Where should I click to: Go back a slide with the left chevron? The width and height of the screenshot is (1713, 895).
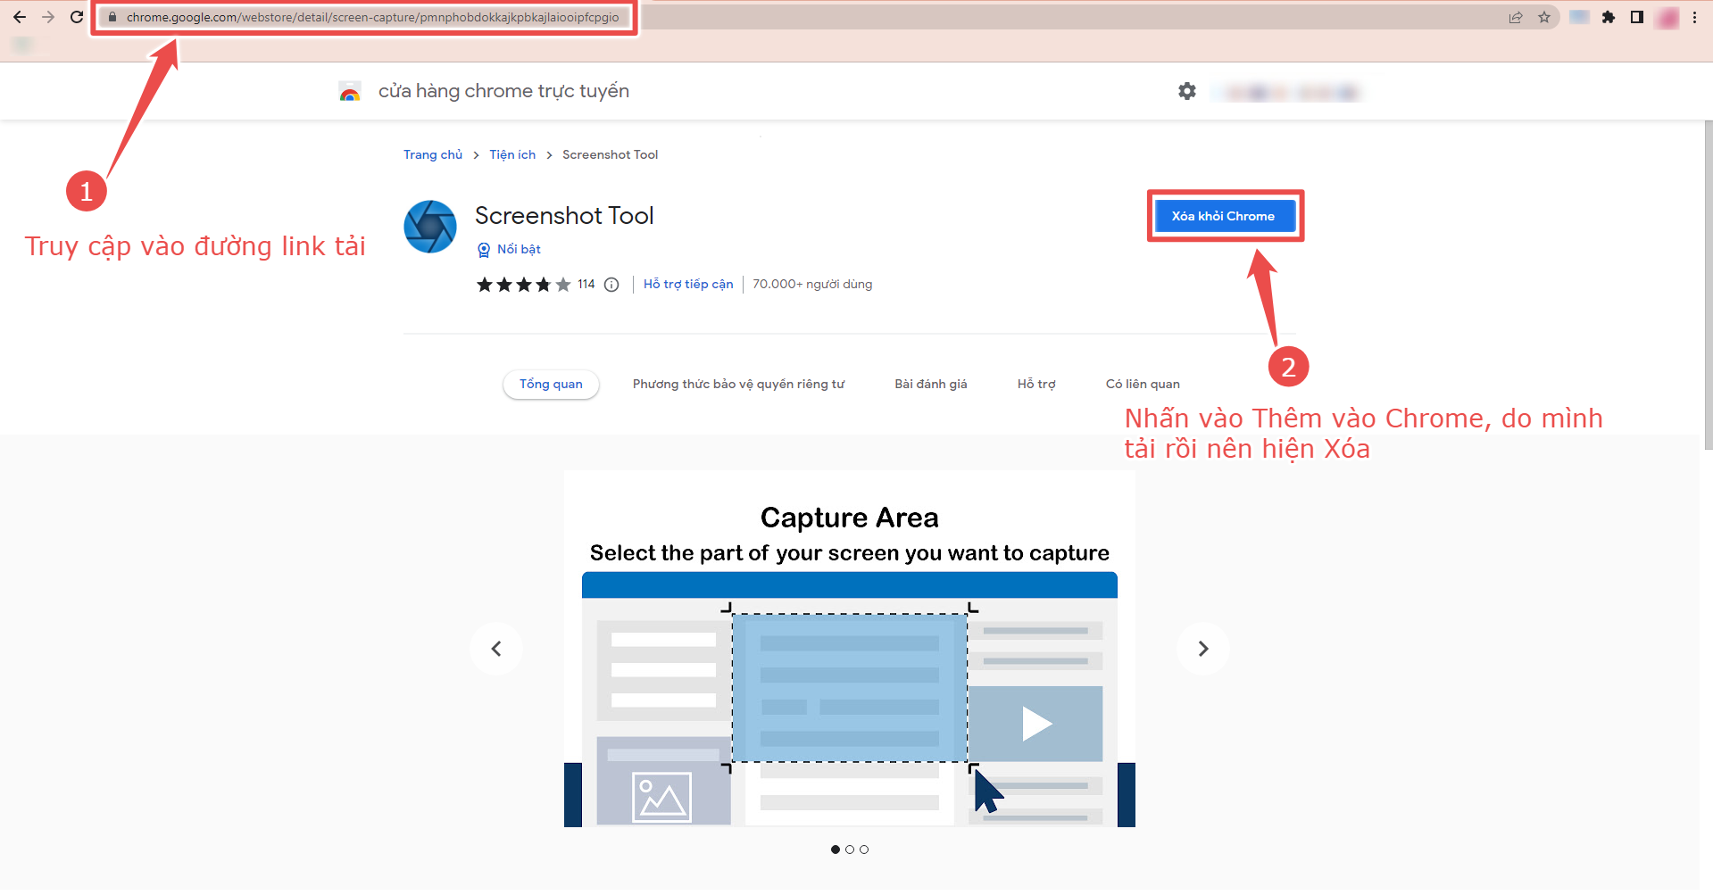click(x=496, y=649)
